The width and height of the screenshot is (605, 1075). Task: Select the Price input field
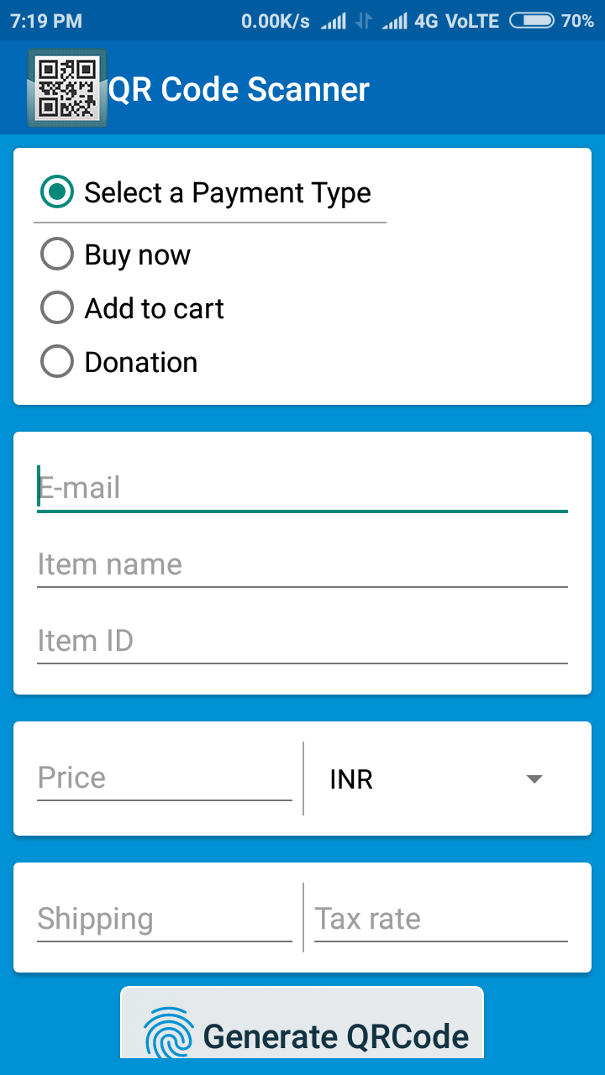pyautogui.click(x=164, y=777)
